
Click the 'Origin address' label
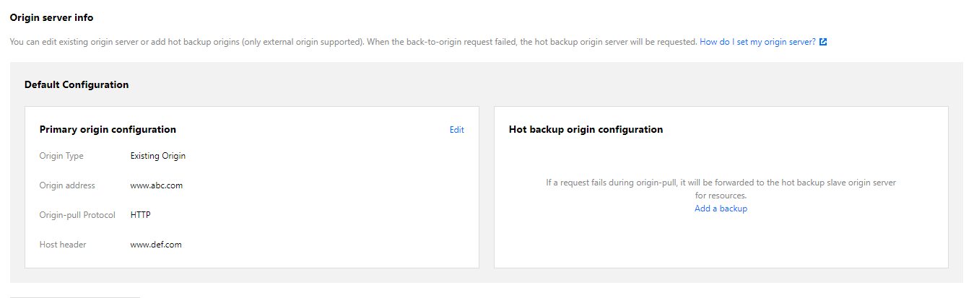[67, 185]
